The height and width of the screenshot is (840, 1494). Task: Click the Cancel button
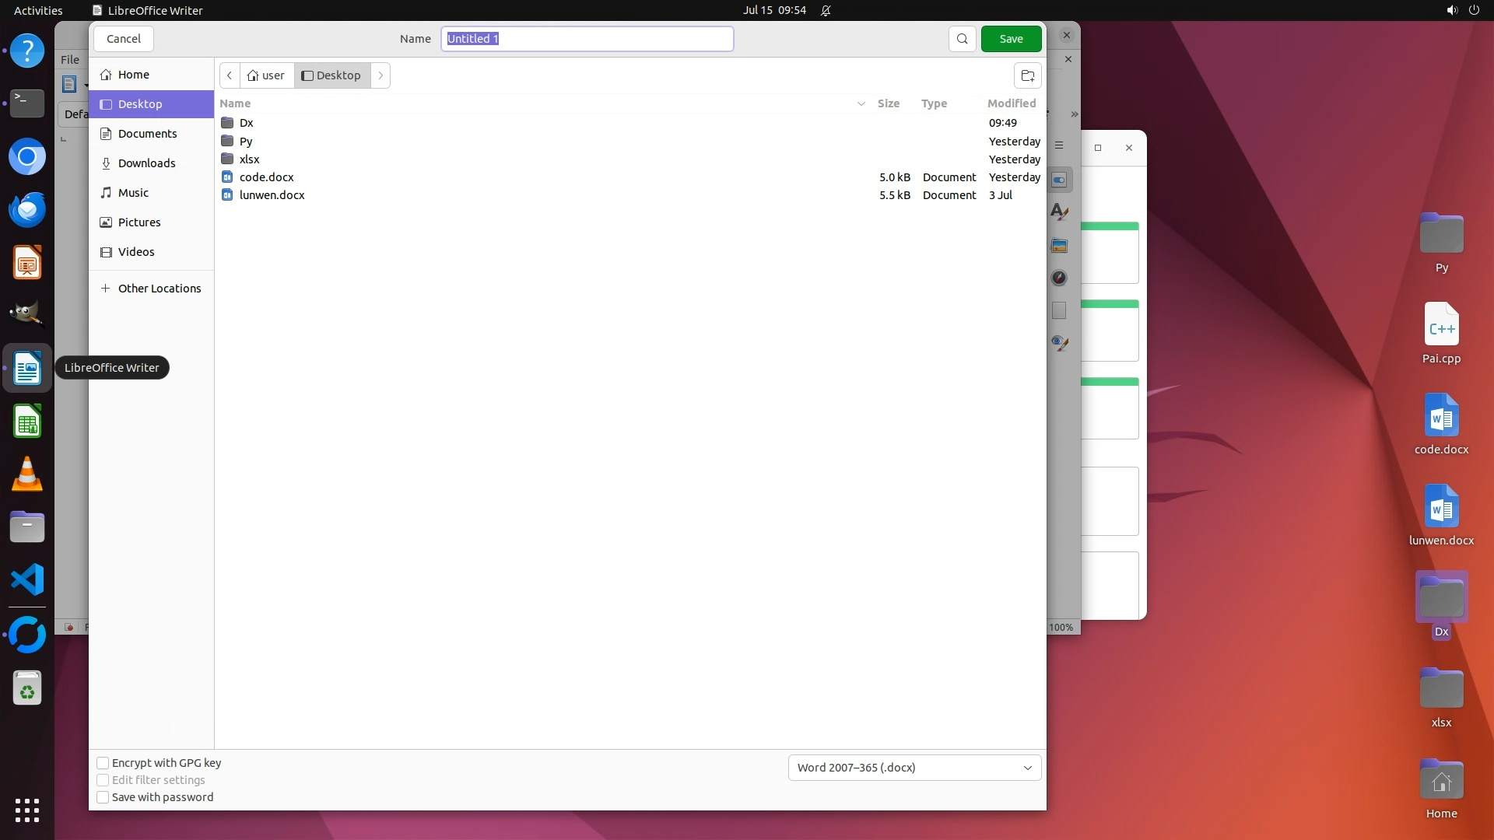(123, 39)
